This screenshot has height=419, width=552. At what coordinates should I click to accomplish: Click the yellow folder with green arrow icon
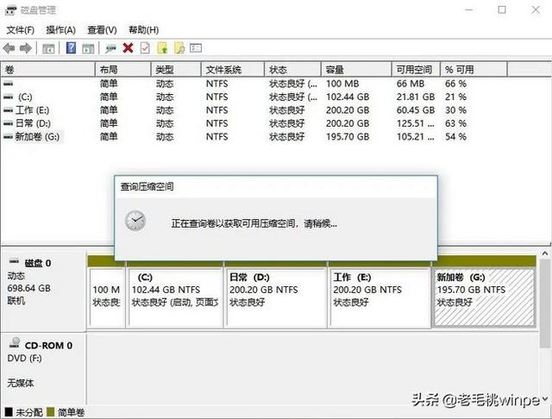click(162, 47)
